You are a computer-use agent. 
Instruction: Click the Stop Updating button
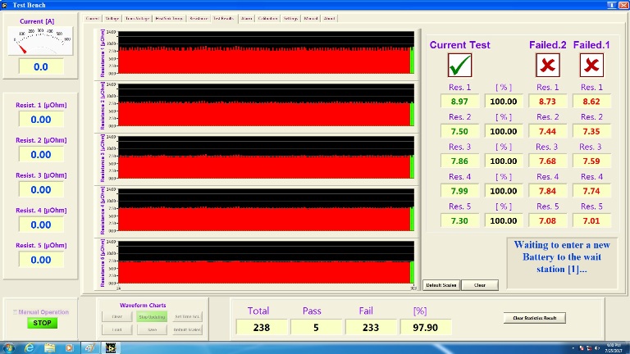152,316
